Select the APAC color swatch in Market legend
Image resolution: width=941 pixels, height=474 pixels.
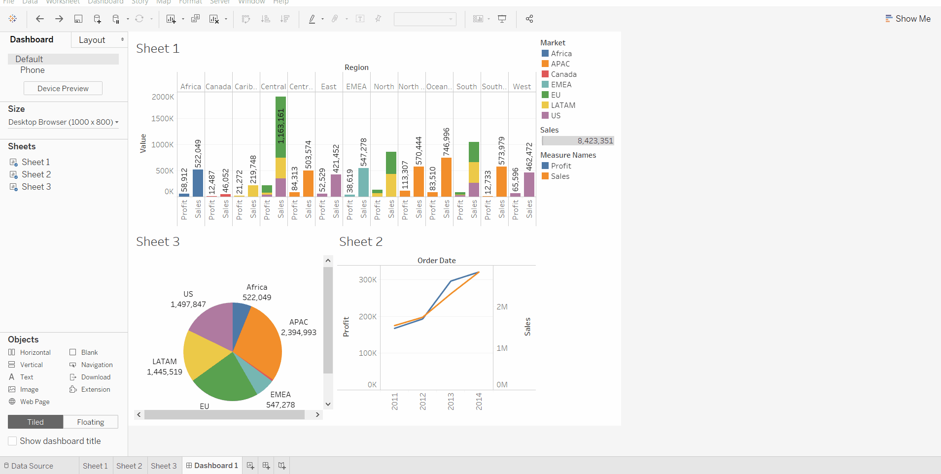[545, 64]
